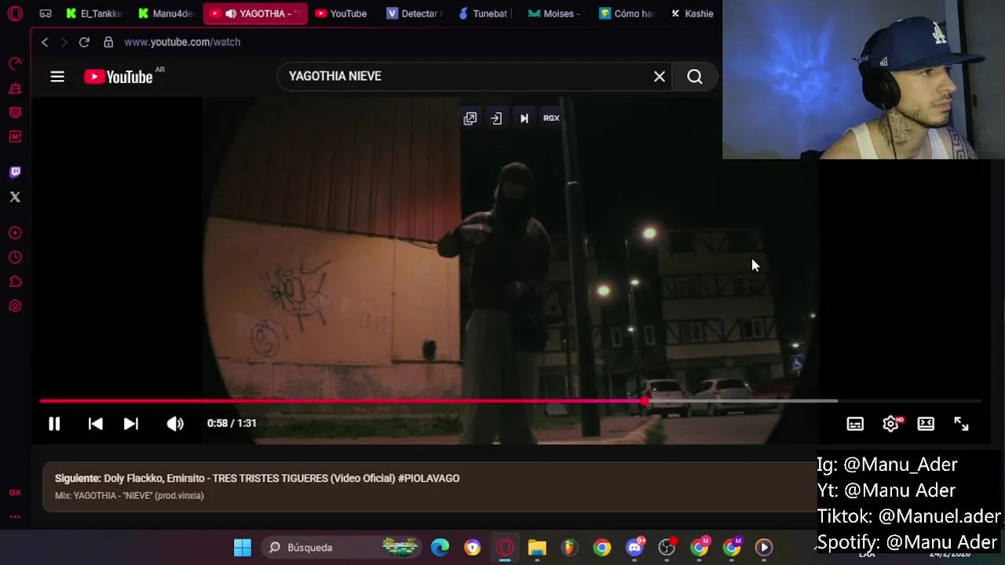1005x565 pixels.
Task: Open the YouTube hamburger guide menu
Action: 57,77
